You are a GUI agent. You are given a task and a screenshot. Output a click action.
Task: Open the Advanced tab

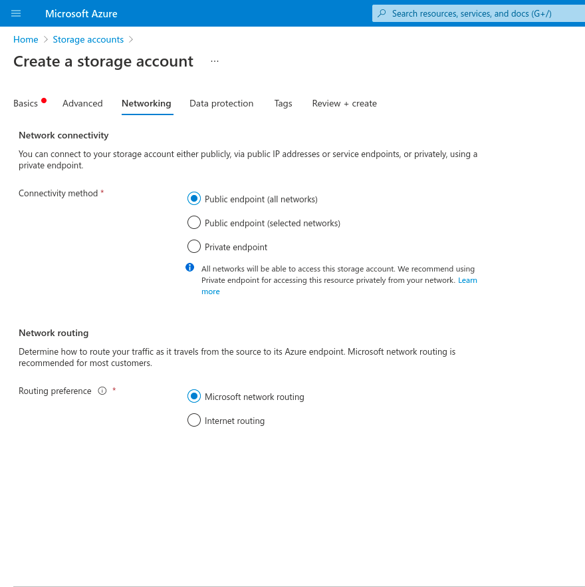(82, 104)
